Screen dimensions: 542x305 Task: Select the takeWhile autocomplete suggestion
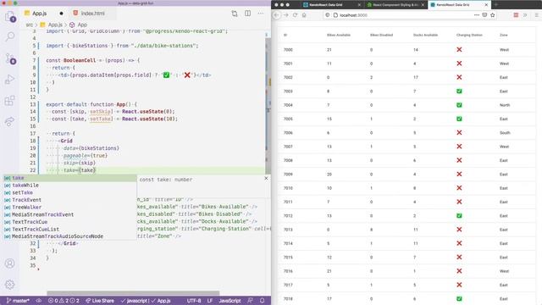70,186
